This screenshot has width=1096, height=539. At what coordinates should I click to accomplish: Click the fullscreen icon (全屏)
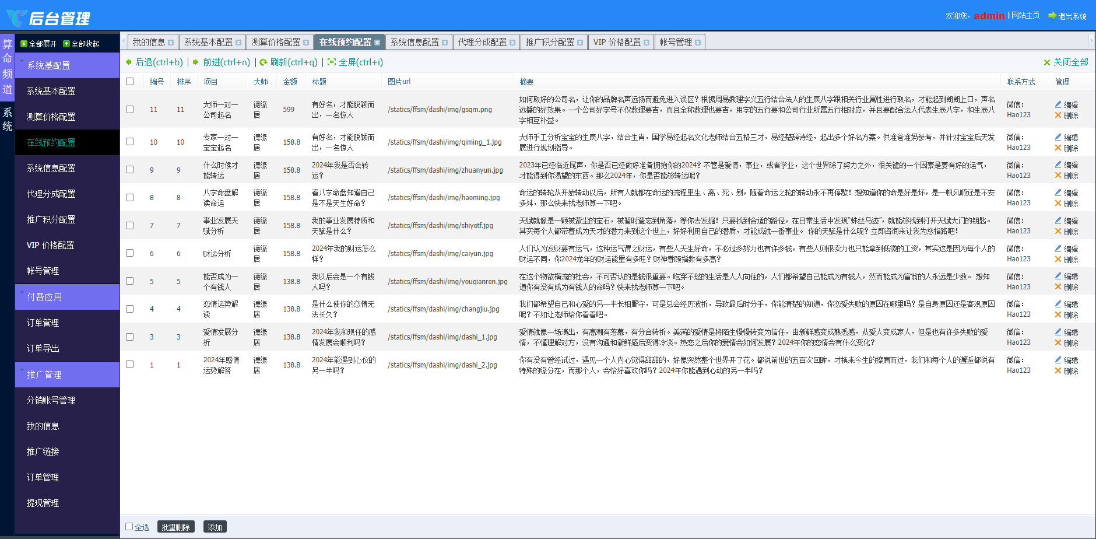point(332,62)
